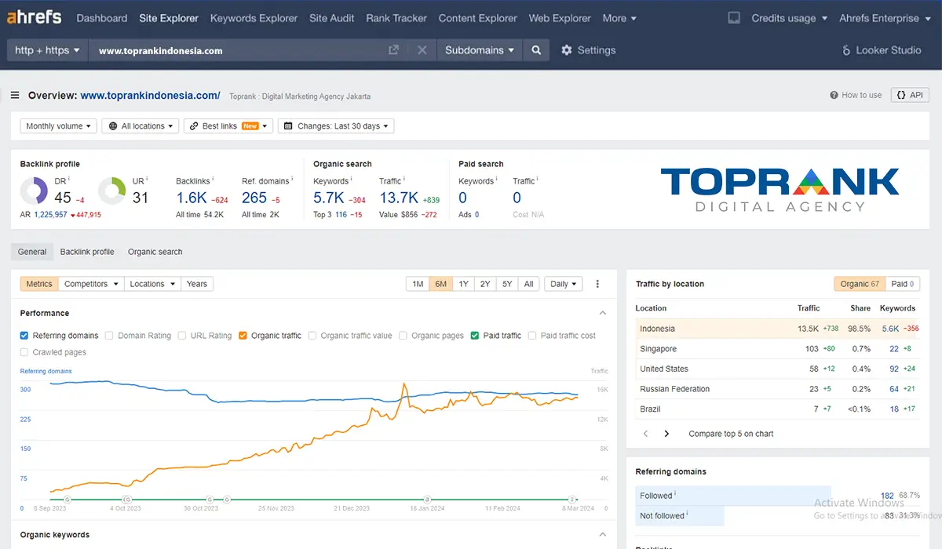The height and width of the screenshot is (549, 942).
Task: Open the Competitors chart dropdown
Action: tap(91, 284)
